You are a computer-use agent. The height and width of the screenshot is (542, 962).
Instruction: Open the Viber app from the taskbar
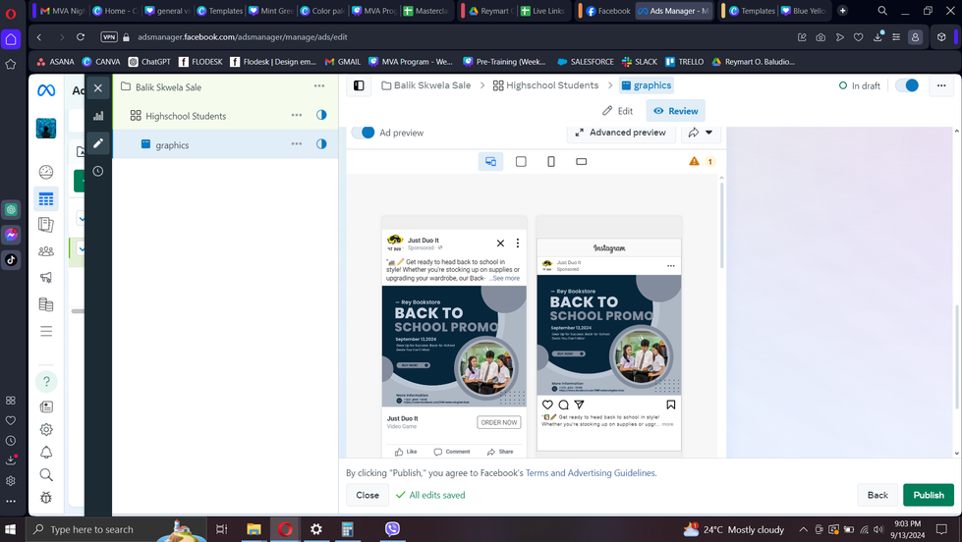point(392,530)
